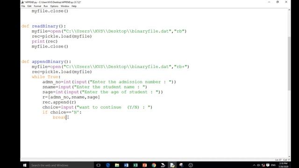Image resolution: width=299 pixels, height=168 pixels.
Task: Open the Help menu
Action: 74,6
